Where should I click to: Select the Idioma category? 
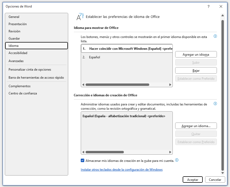37,46
